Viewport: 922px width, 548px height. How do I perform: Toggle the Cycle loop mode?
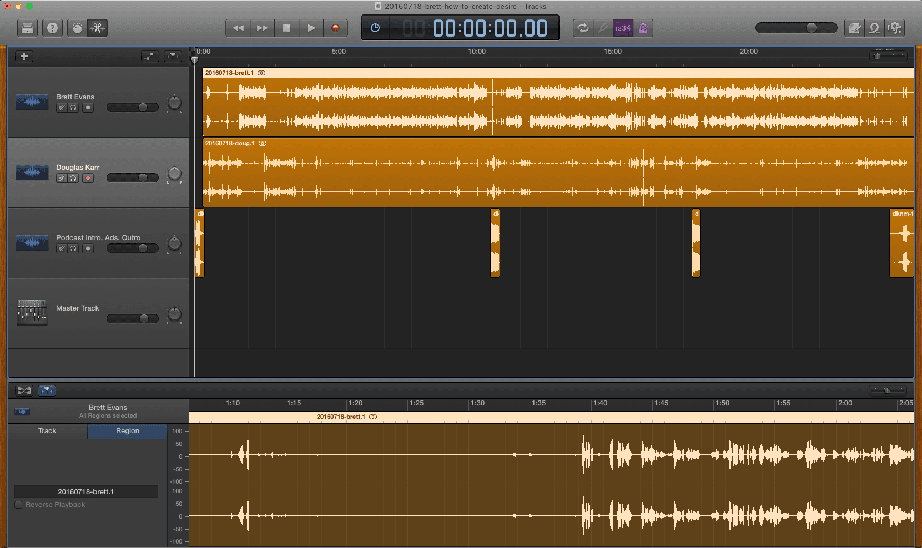click(583, 28)
